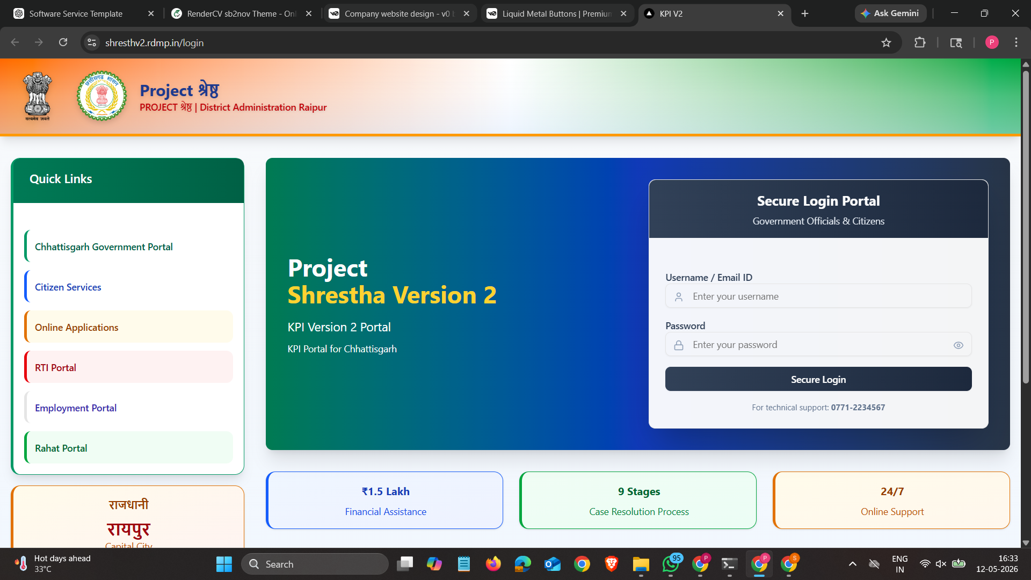
Task: Open WhatsApp from the taskbar
Action: pyautogui.click(x=671, y=564)
